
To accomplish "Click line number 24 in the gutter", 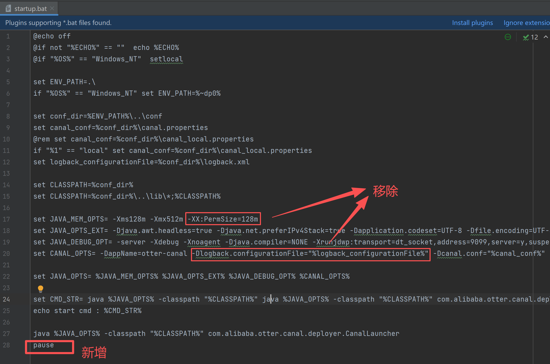I will (x=7, y=299).
